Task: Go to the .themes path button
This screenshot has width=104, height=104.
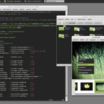Action: [80, 23]
